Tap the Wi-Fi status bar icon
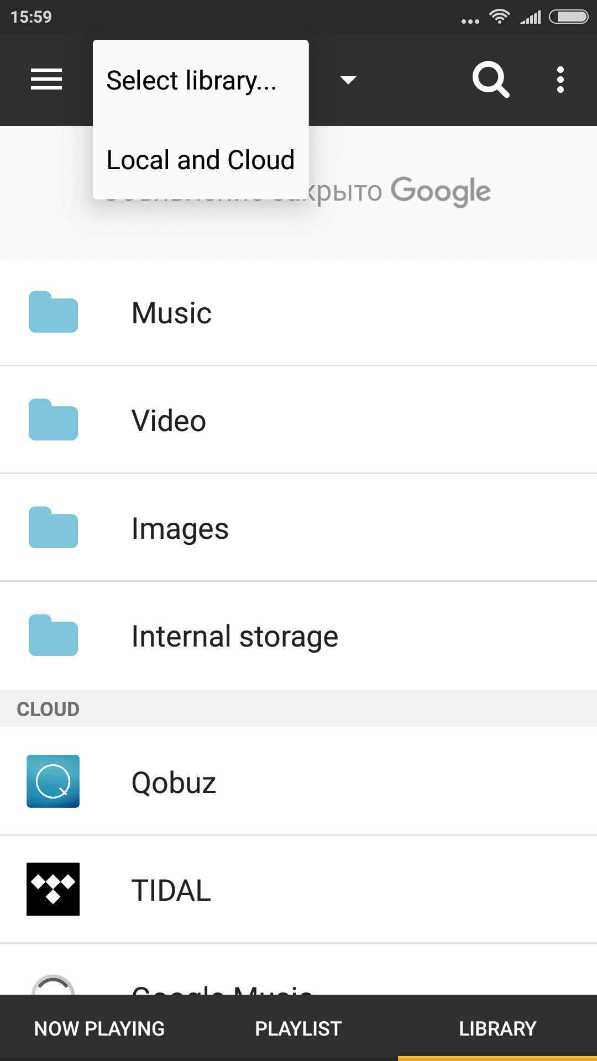 (x=500, y=17)
